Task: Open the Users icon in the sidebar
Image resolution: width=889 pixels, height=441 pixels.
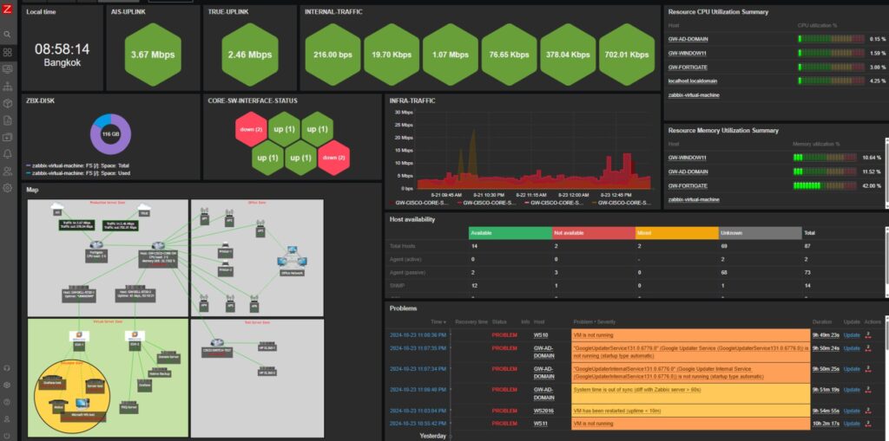Action: [7, 171]
